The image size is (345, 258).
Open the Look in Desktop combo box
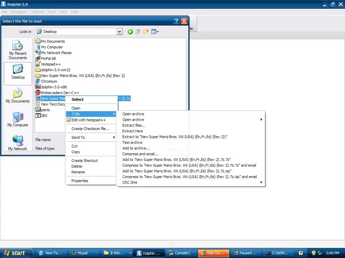pyautogui.click(x=79, y=32)
